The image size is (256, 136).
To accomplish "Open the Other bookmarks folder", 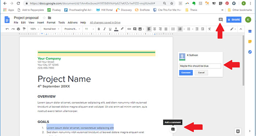I will pos(240,10).
